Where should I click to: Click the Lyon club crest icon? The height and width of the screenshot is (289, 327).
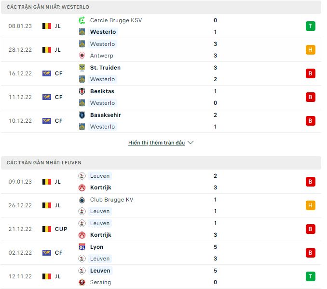82,247
